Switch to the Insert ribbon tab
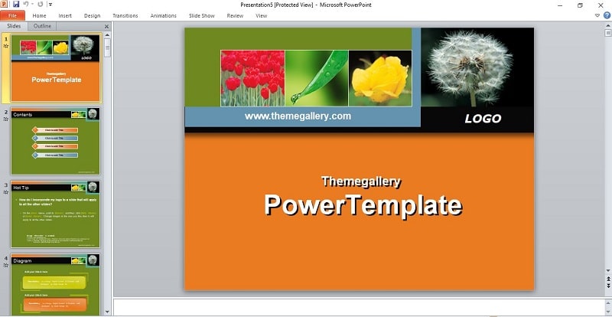Viewport: 612px width, 317px height. click(x=65, y=15)
